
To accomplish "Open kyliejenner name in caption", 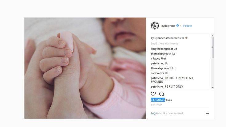I will [x=158, y=38].
